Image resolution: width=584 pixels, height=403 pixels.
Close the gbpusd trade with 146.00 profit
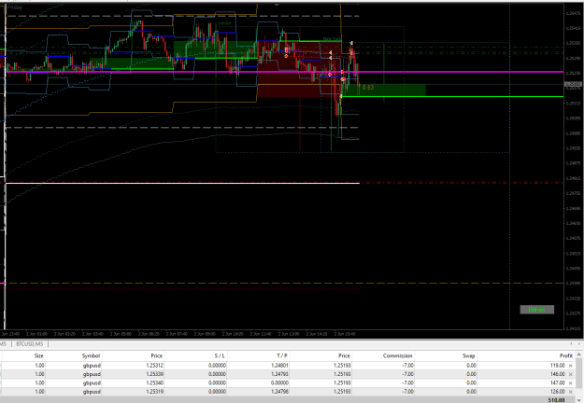click(x=570, y=374)
